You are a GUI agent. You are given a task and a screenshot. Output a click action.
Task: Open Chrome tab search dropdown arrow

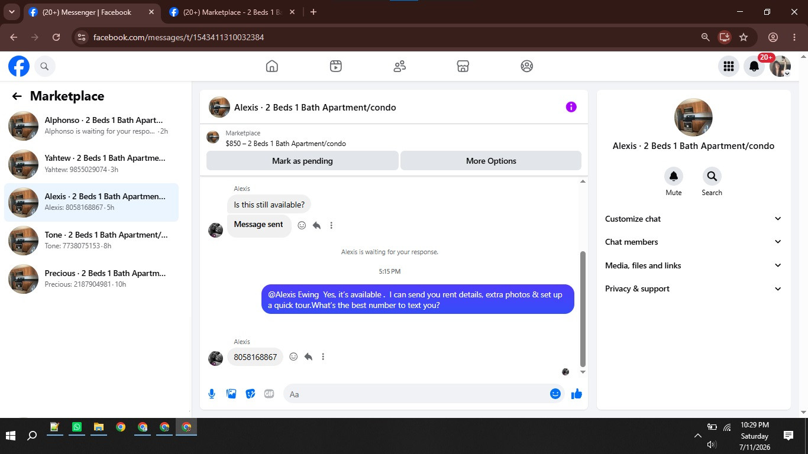coord(11,12)
